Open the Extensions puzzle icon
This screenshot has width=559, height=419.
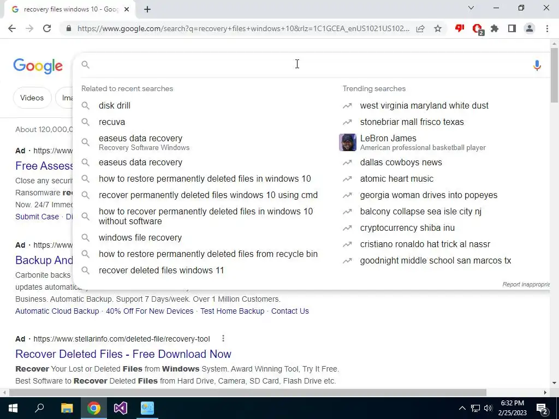click(x=495, y=28)
